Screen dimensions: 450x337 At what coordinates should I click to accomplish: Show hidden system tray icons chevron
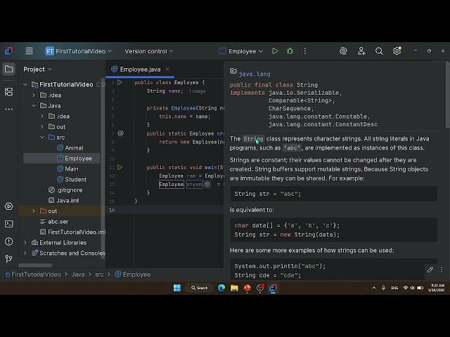[x=374, y=288]
